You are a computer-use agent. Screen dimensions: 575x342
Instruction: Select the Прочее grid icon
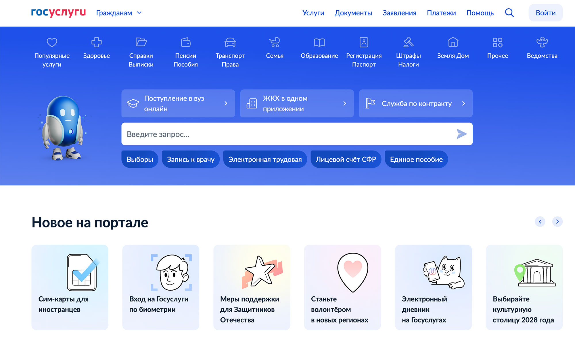(x=498, y=42)
